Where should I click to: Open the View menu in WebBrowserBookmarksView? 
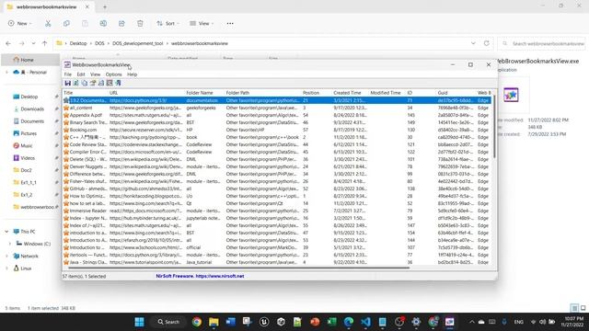click(x=95, y=74)
